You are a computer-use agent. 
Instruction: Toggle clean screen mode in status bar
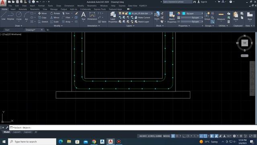(251, 136)
